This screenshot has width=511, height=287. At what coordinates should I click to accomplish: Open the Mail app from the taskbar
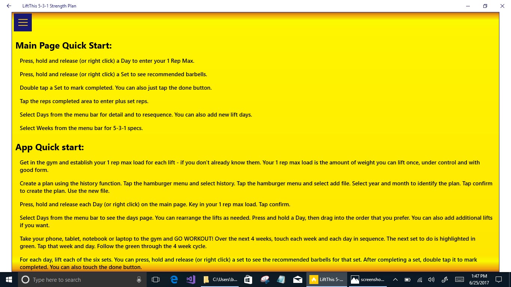[x=297, y=280]
